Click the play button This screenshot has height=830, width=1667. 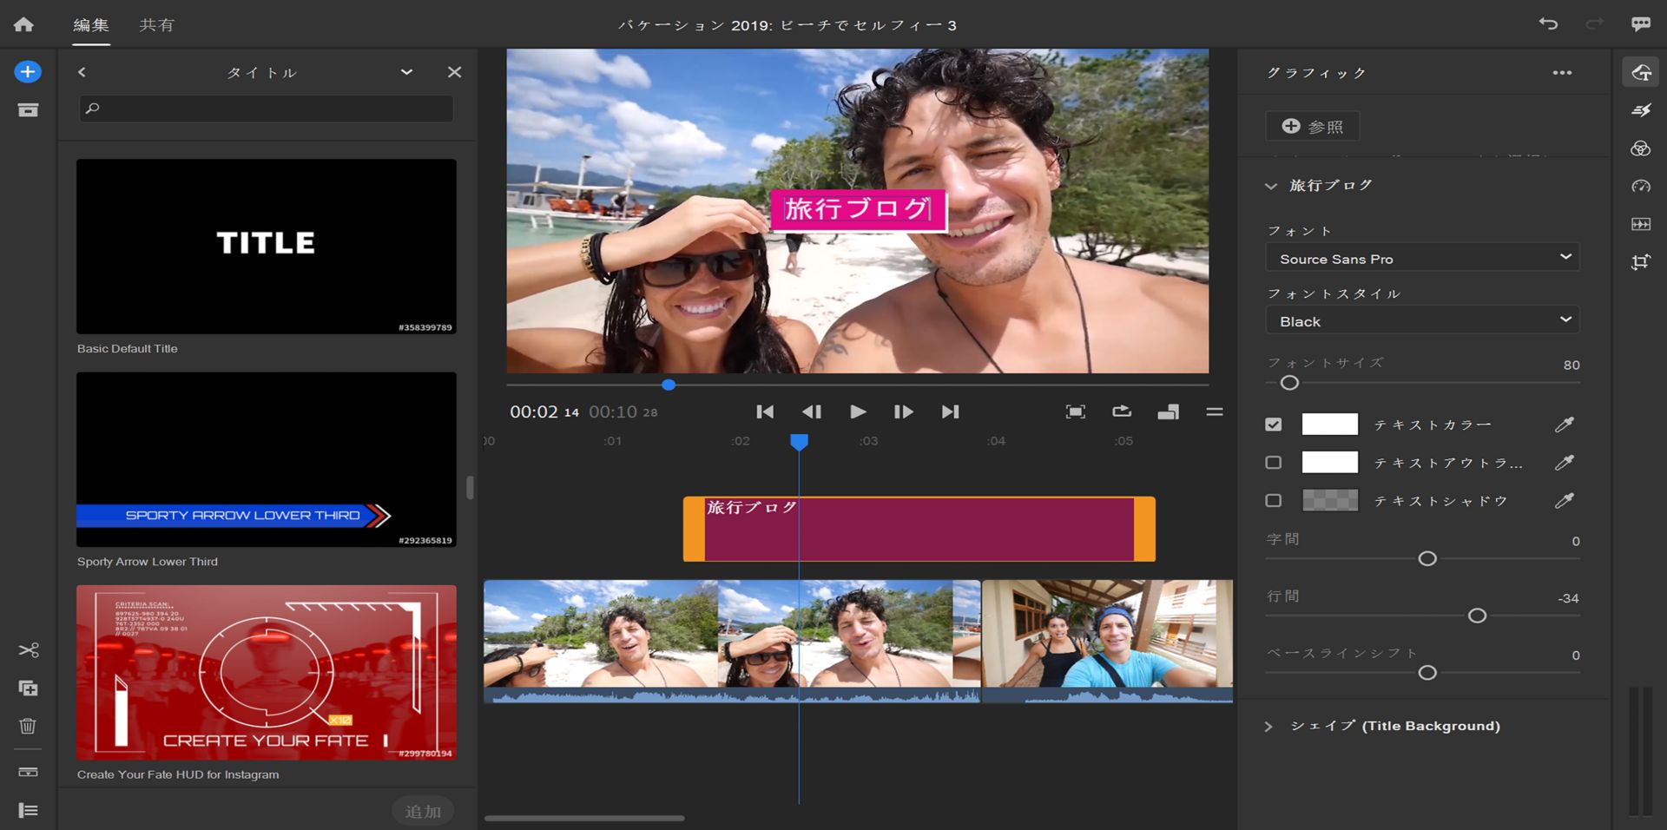pos(857,412)
